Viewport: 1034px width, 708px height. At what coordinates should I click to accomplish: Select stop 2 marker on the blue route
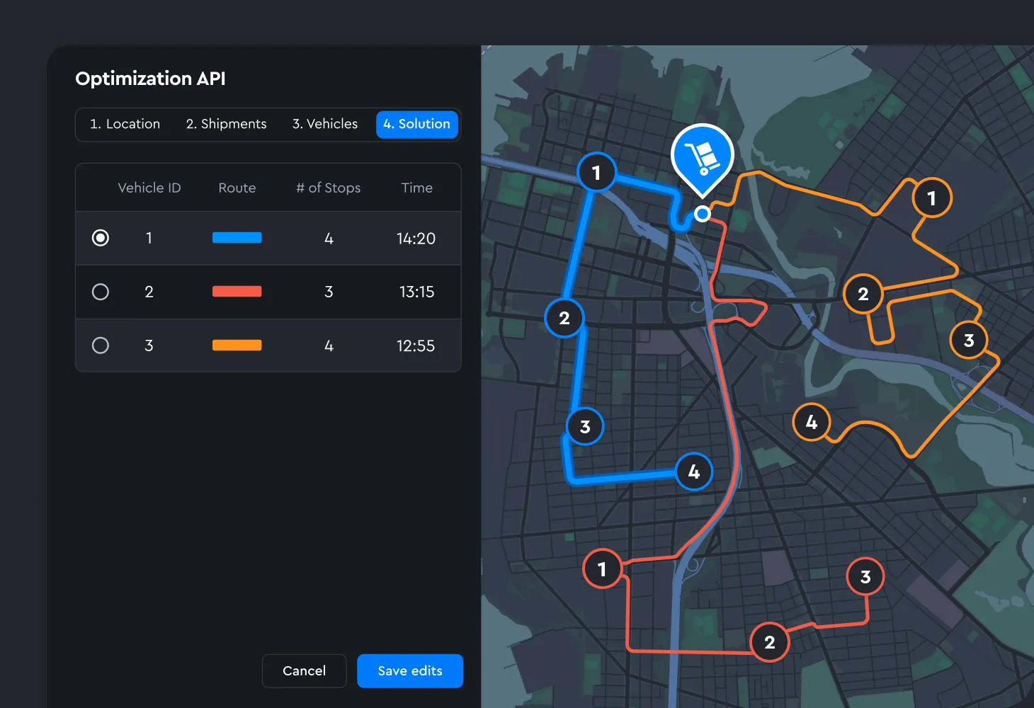(x=564, y=318)
